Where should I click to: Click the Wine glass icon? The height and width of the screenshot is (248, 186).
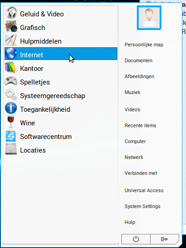[11, 122]
